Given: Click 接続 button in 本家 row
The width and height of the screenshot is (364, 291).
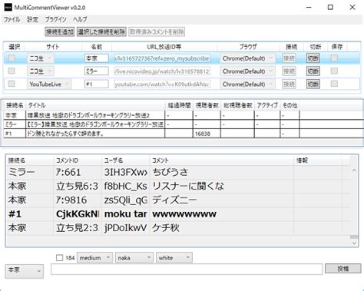Looking at the screenshot, I should pyautogui.click(x=289, y=58).
